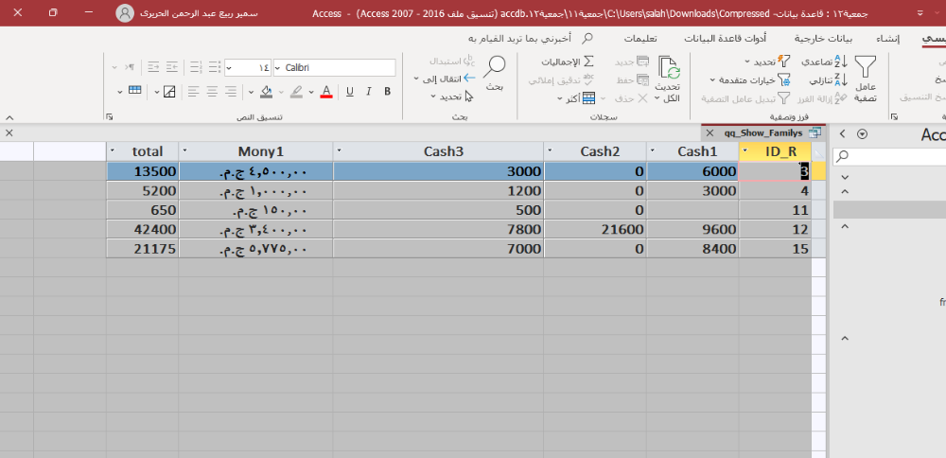This screenshot has height=458, width=946.
Task: Click the بحث magnifier find icon
Action: coord(496,66)
